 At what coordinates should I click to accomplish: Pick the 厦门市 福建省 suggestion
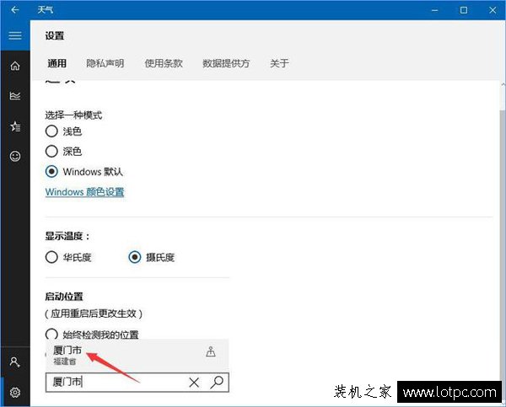pos(137,355)
